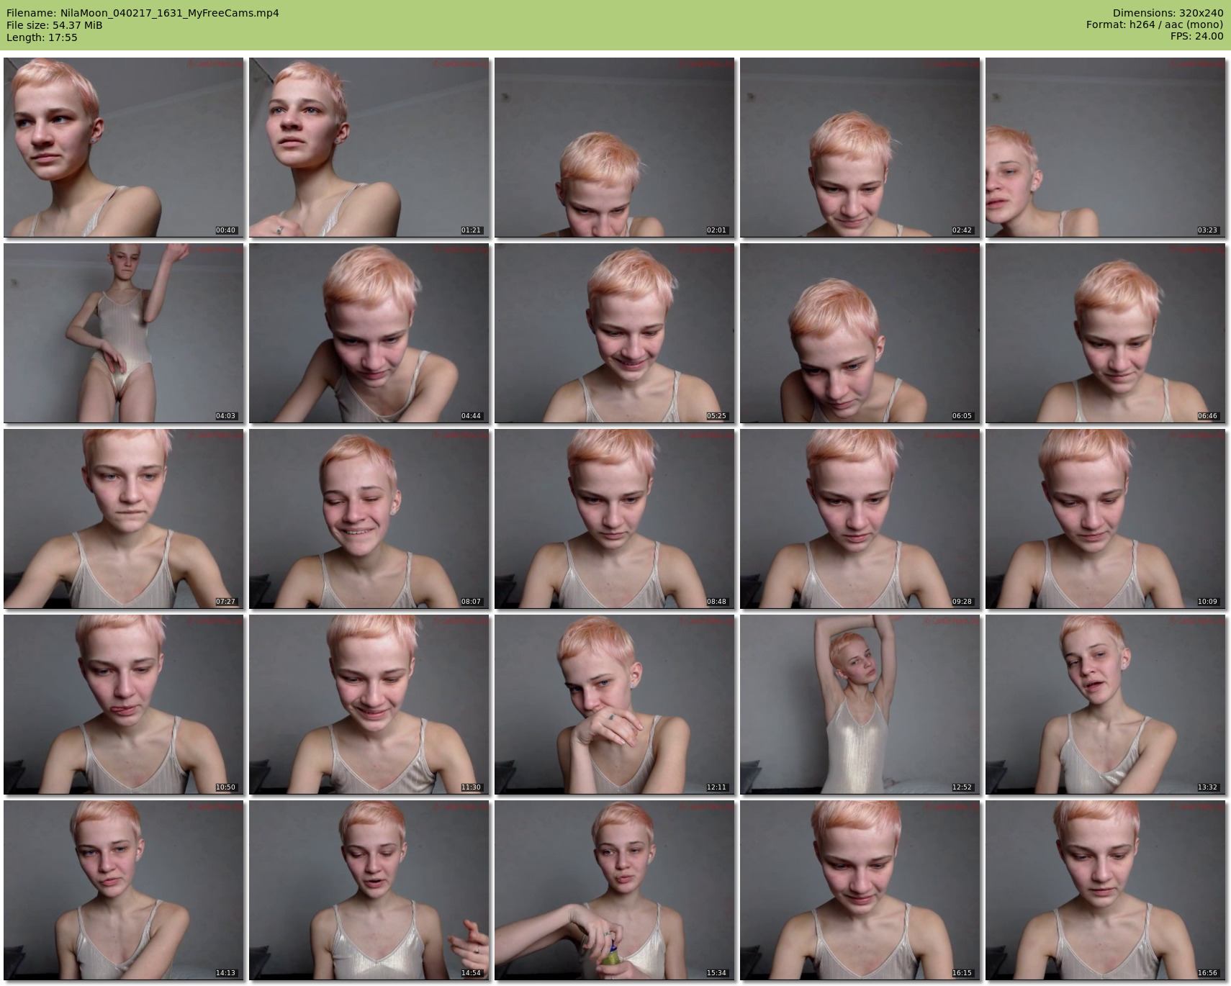The height and width of the screenshot is (986, 1231).
Task: Open the thumbnail timestamped 08:48
Action: coord(614,519)
